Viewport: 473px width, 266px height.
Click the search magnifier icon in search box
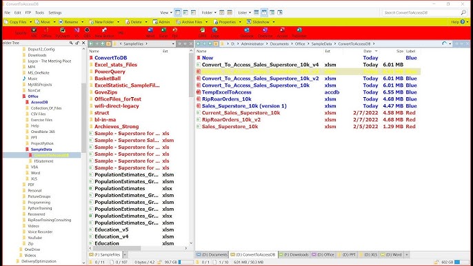point(463,12)
